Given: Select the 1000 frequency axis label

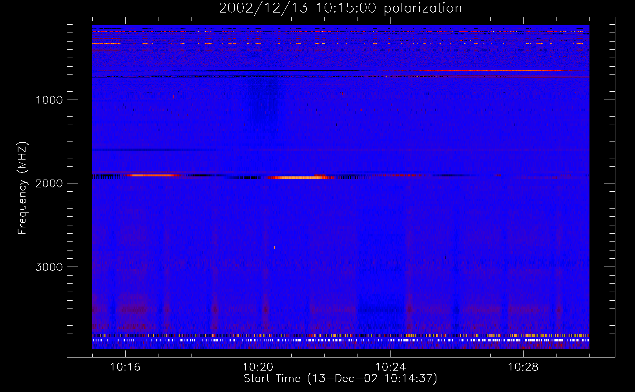Looking at the screenshot, I should 49,100.
